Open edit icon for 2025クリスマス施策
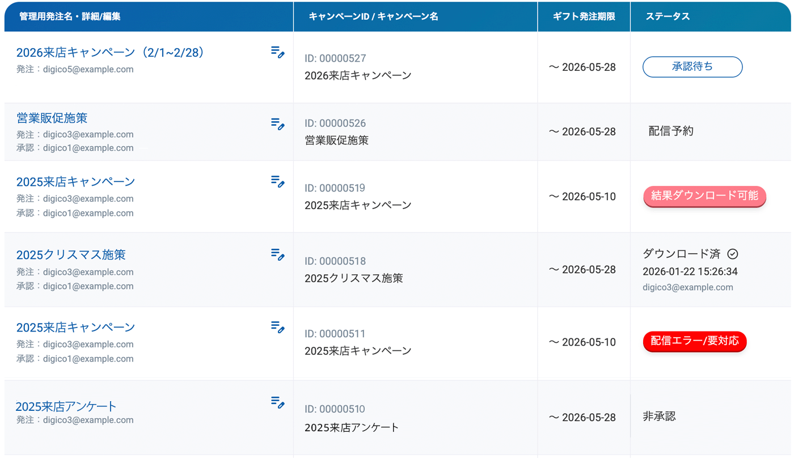 [x=277, y=254]
